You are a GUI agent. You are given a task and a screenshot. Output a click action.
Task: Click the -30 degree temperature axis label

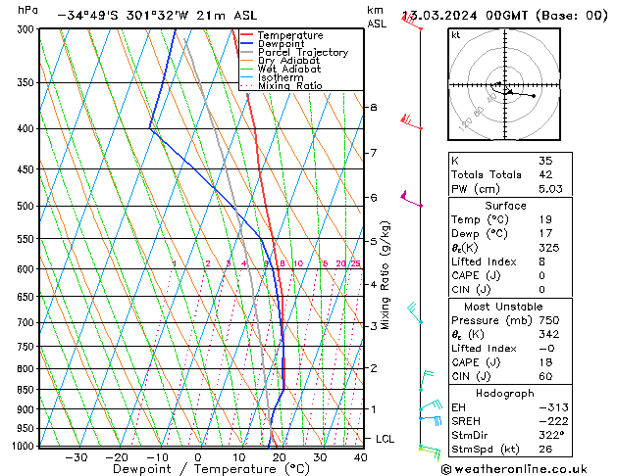coord(76,457)
